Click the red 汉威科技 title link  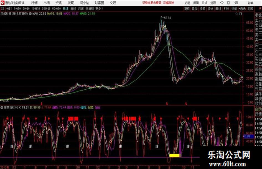pyautogui.click(x=169, y=3)
